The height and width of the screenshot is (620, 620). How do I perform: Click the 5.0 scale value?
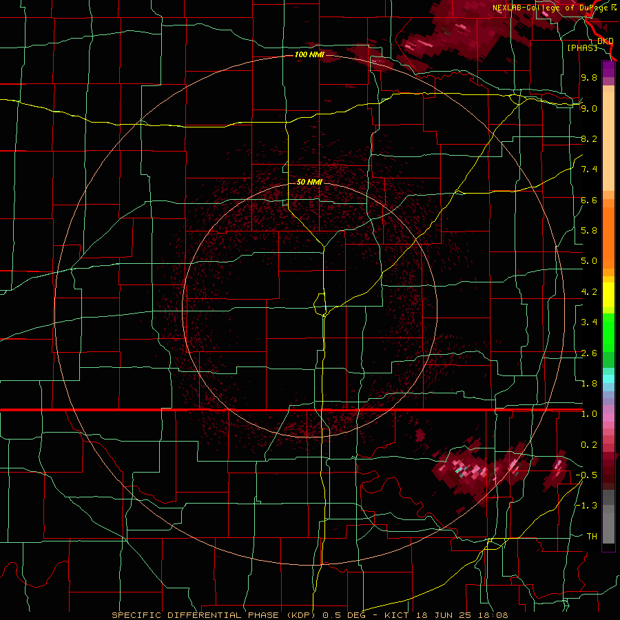tap(589, 261)
